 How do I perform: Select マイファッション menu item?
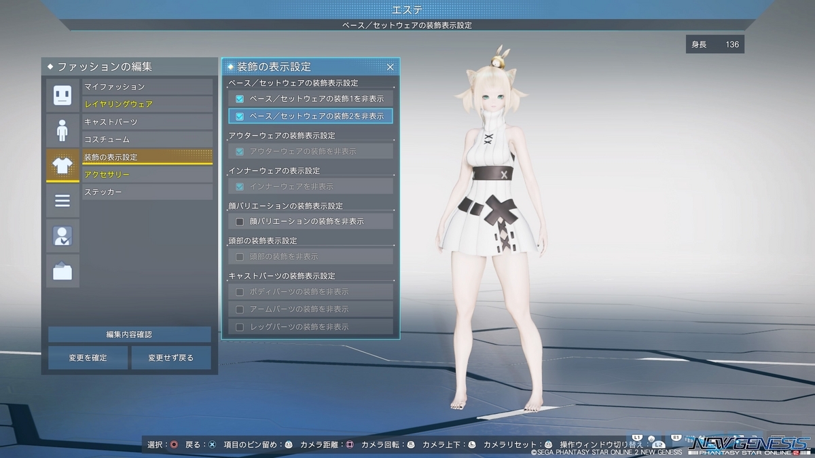tap(147, 87)
